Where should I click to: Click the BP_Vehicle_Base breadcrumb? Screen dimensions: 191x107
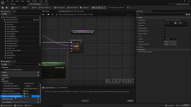tap(67, 15)
